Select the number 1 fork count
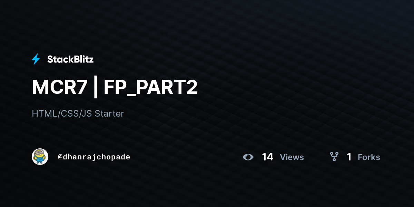This screenshot has height=207, width=414. coord(349,157)
